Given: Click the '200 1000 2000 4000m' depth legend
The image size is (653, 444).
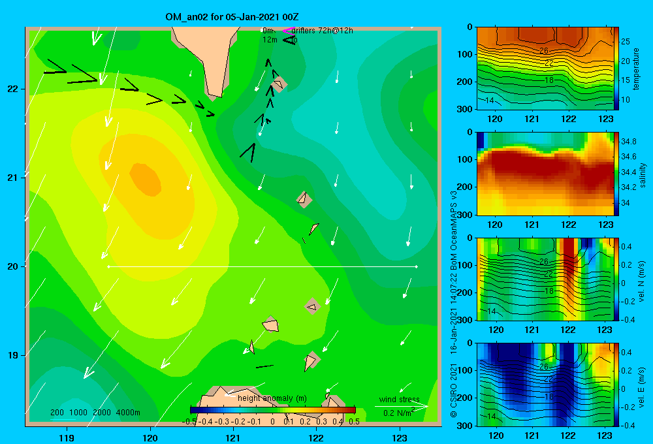Looking at the screenshot, I should pos(95,413).
